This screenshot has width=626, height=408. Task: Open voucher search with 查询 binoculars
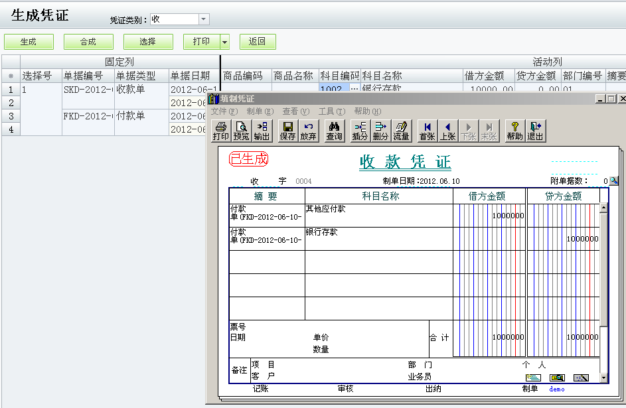334,131
